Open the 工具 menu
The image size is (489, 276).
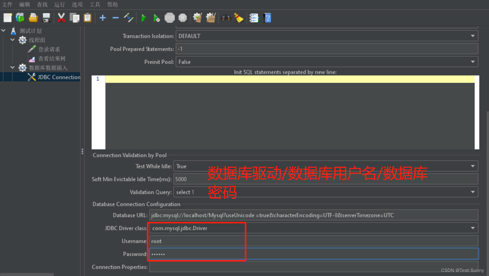95,5
